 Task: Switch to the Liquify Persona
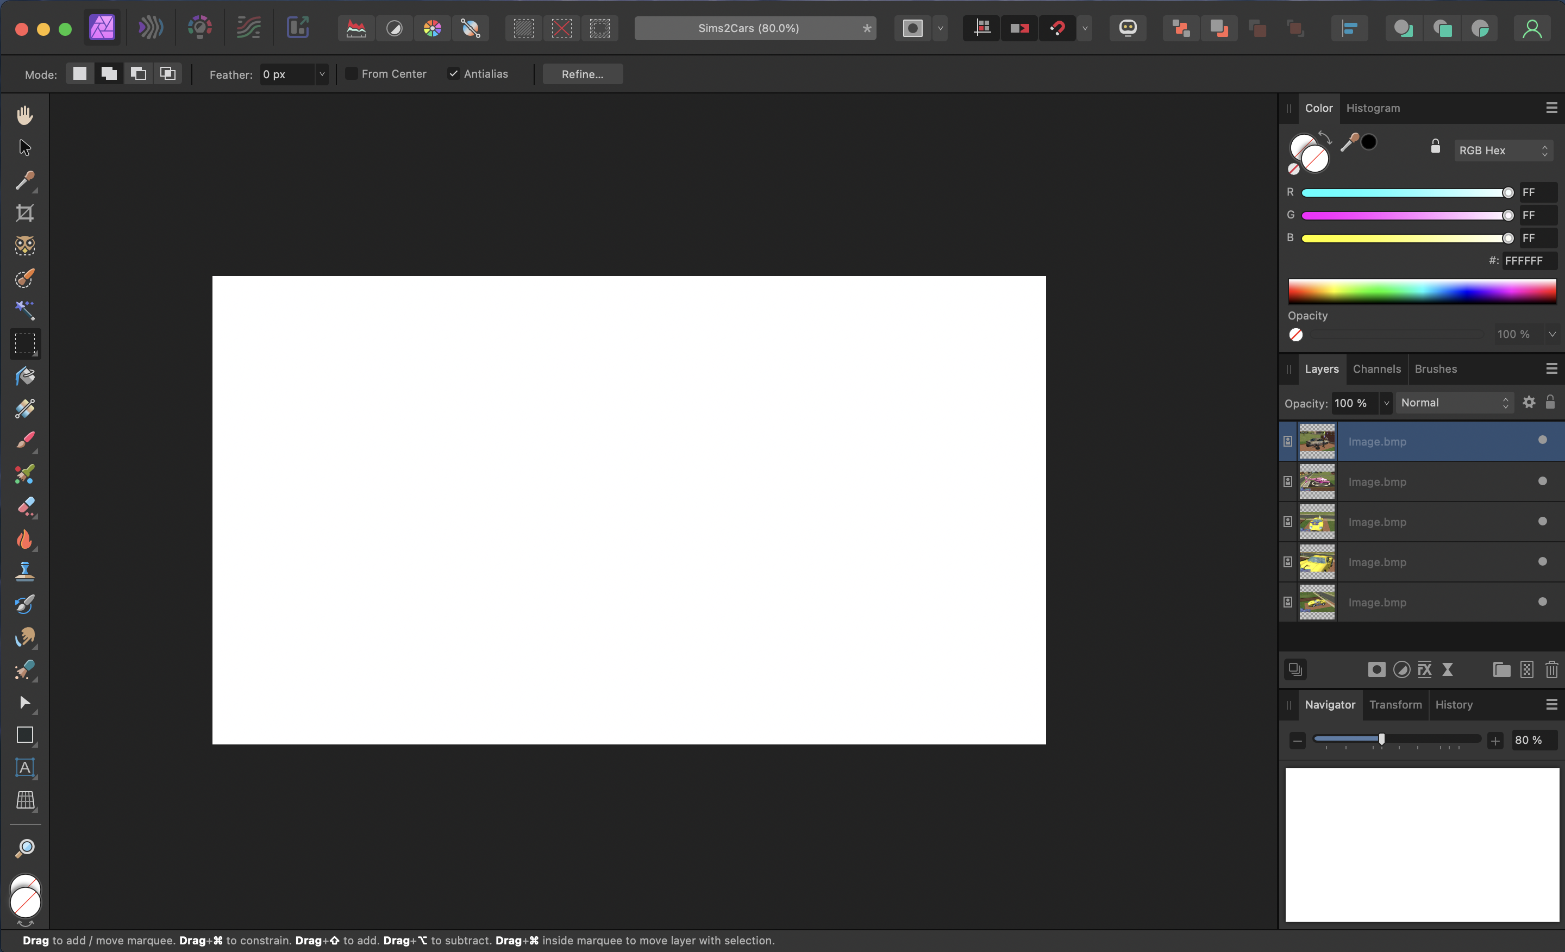(x=151, y=28)
